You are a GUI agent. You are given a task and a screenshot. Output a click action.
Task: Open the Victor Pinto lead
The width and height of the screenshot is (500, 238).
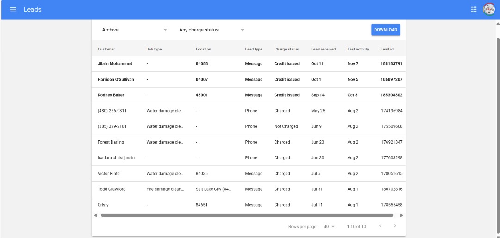click(x=109, y=174)
